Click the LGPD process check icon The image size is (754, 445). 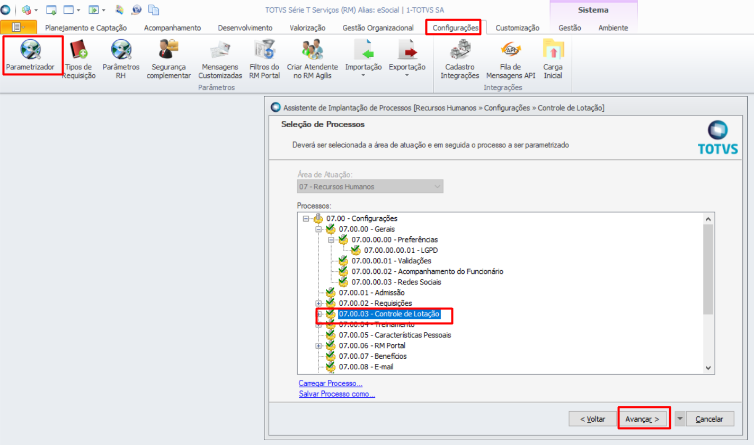356,250
